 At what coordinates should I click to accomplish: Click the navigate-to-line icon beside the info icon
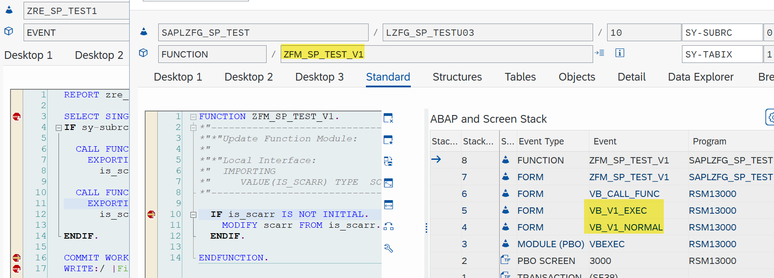599,53
